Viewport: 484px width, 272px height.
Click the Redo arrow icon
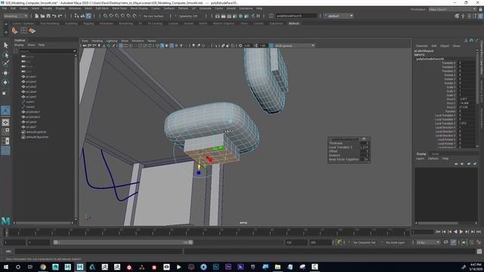pyautogui.click(x=60, y=16)
